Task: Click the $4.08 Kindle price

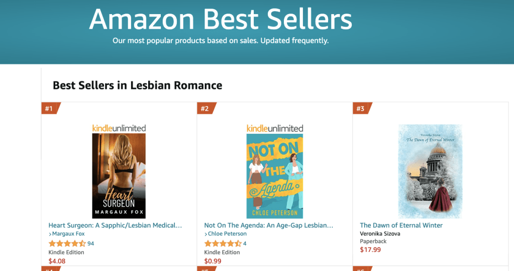Action: click(57, 261)
